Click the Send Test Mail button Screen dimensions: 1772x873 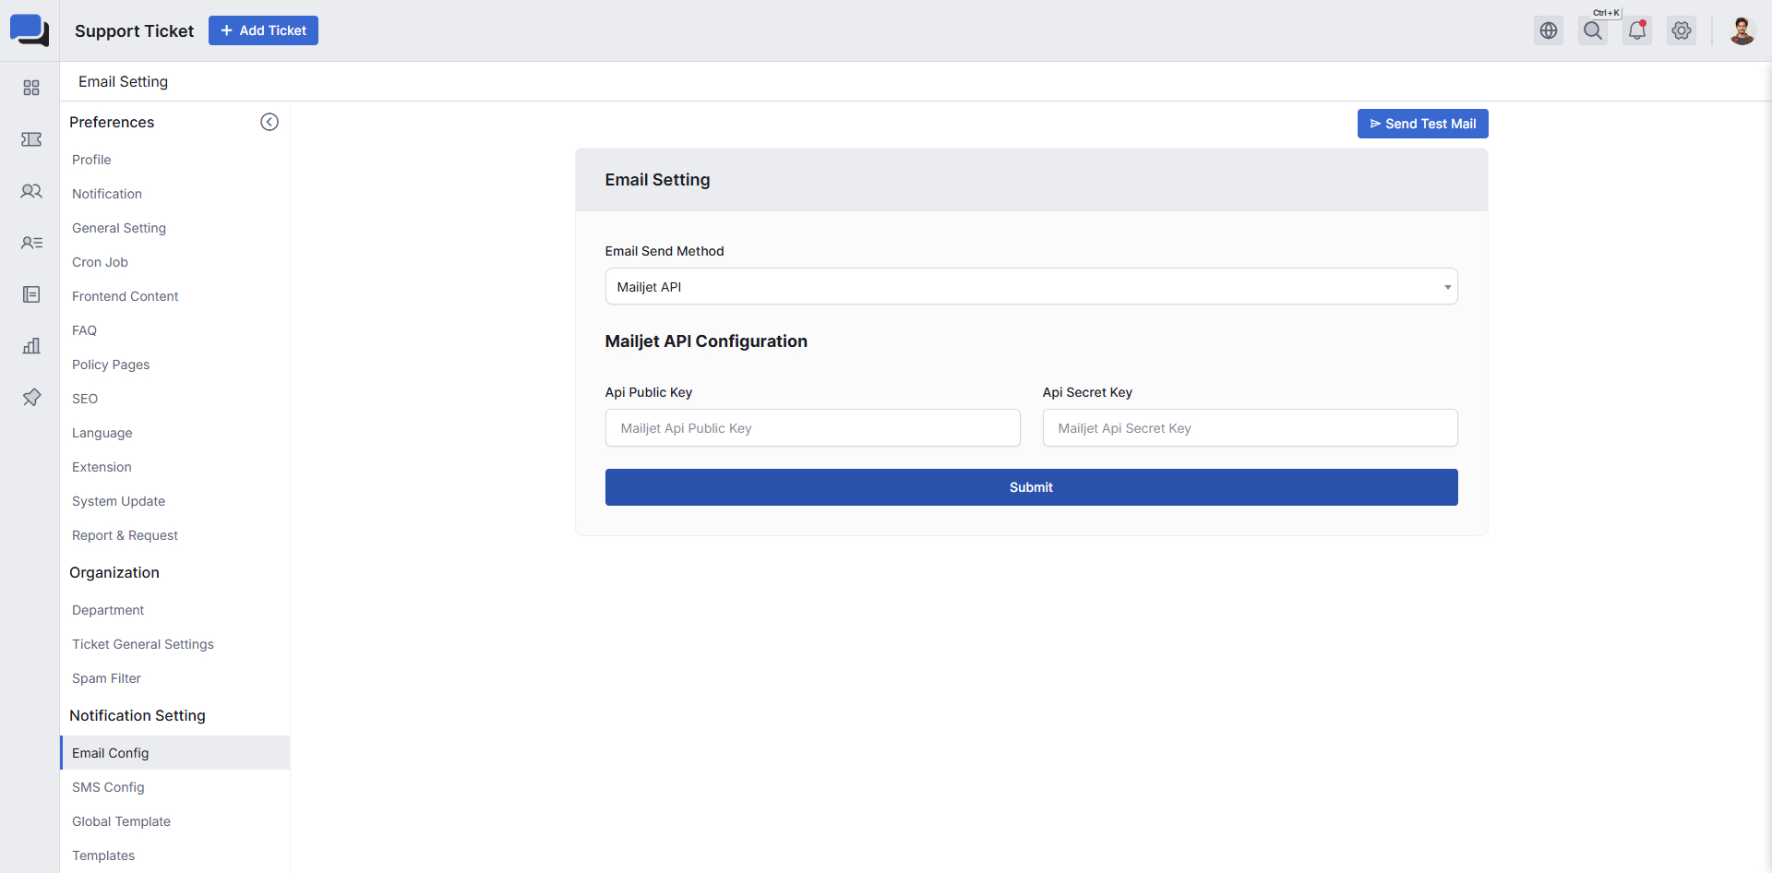pyautogui.click(x=1422, y=124)
